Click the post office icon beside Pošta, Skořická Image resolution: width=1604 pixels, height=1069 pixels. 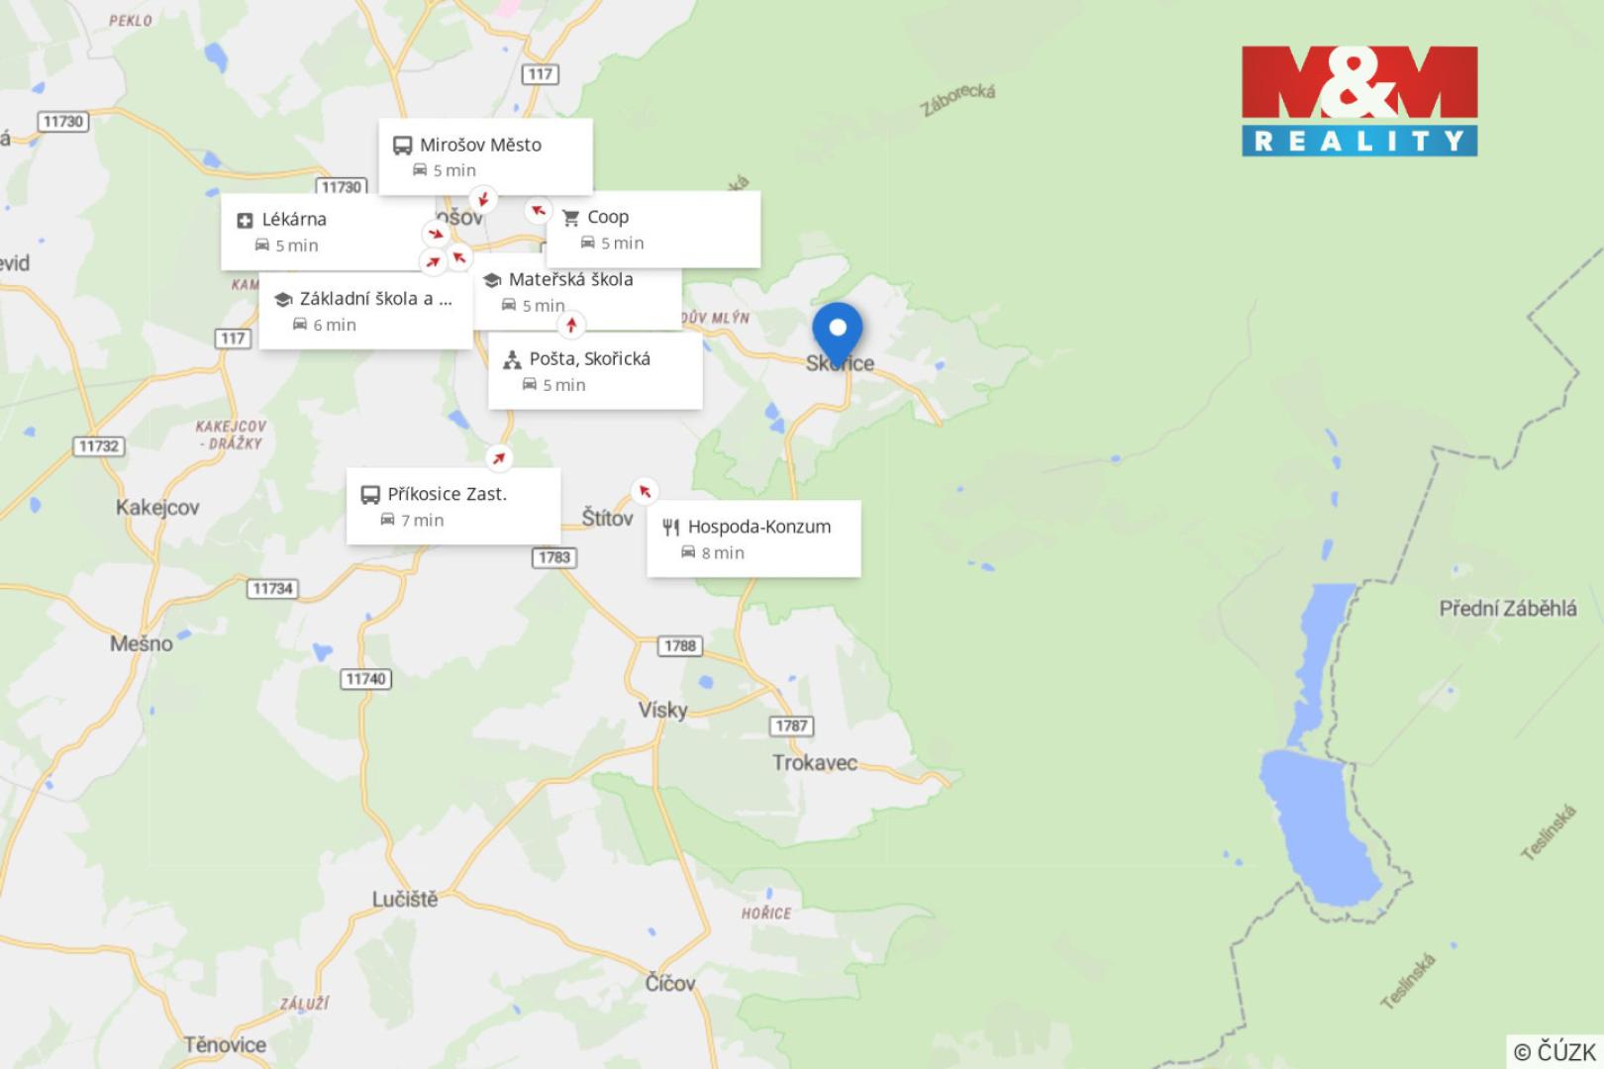coord(512,360)
